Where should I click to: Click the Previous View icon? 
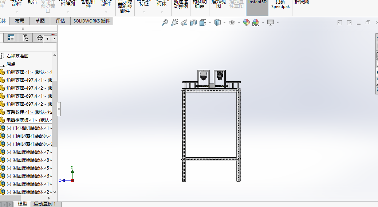tap(184, 23)
